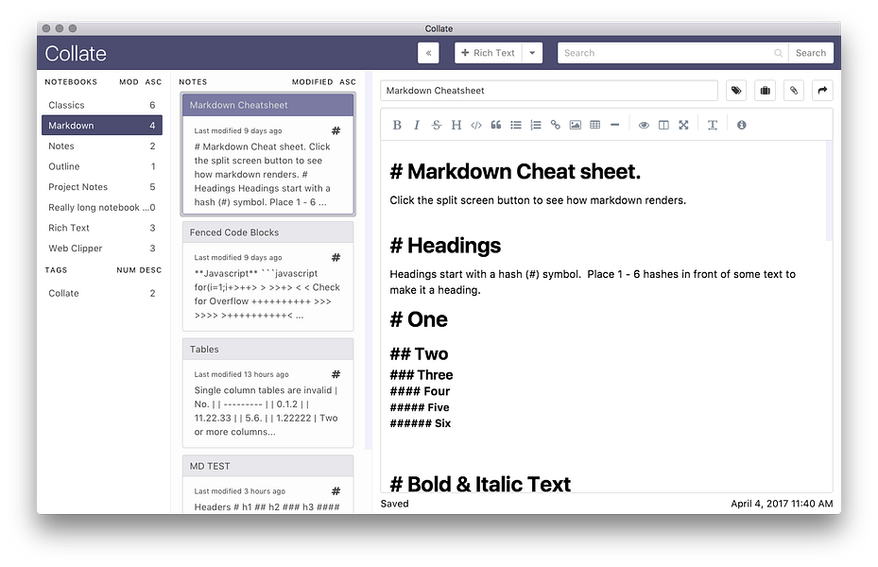Toggle markdown preview eye icon
Screen dimensions: 878x567
click(644, 125)
